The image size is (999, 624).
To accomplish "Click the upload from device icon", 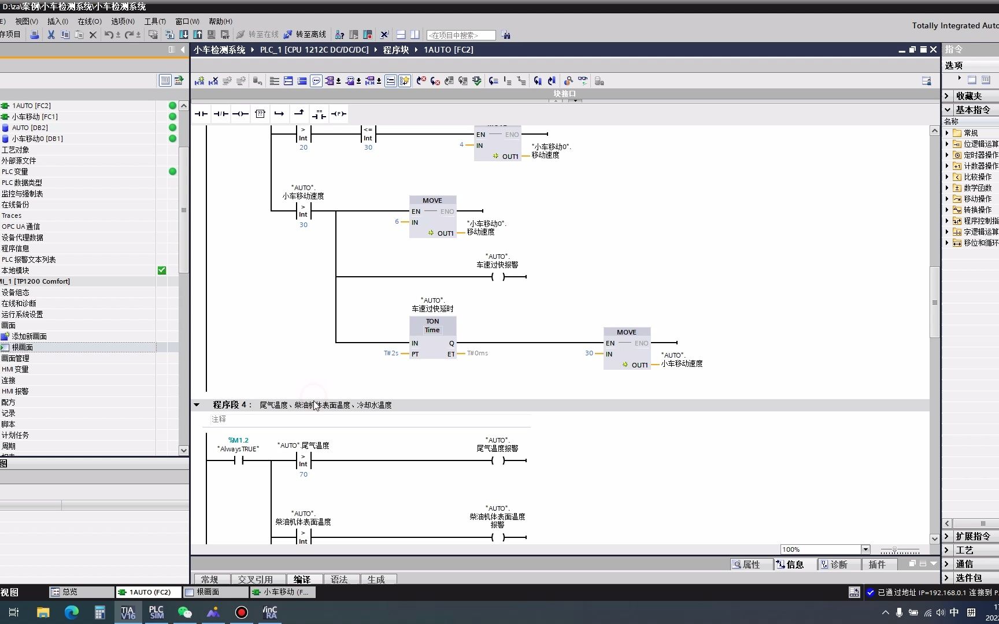I will pyautogui.click(x=198, y=35).
